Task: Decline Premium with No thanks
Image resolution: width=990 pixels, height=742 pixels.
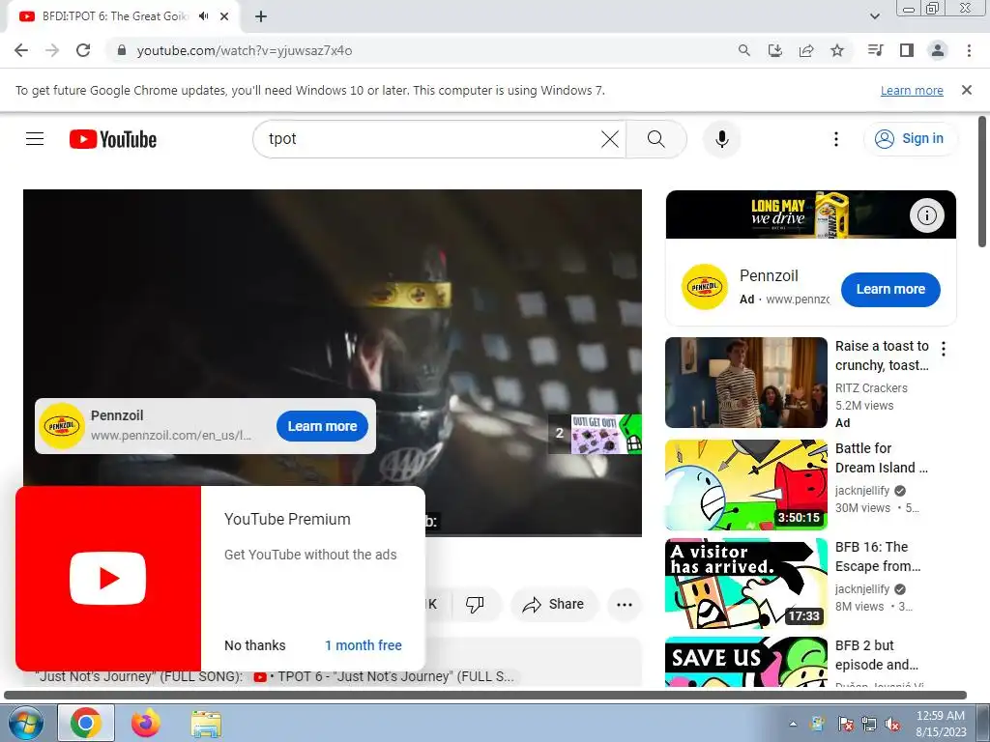Action: [x=255, y=645]
